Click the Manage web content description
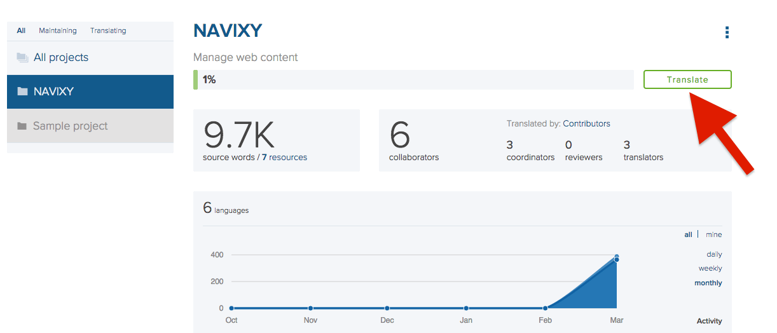This screenshot has width=777, height=333. [x=245, y=57]
